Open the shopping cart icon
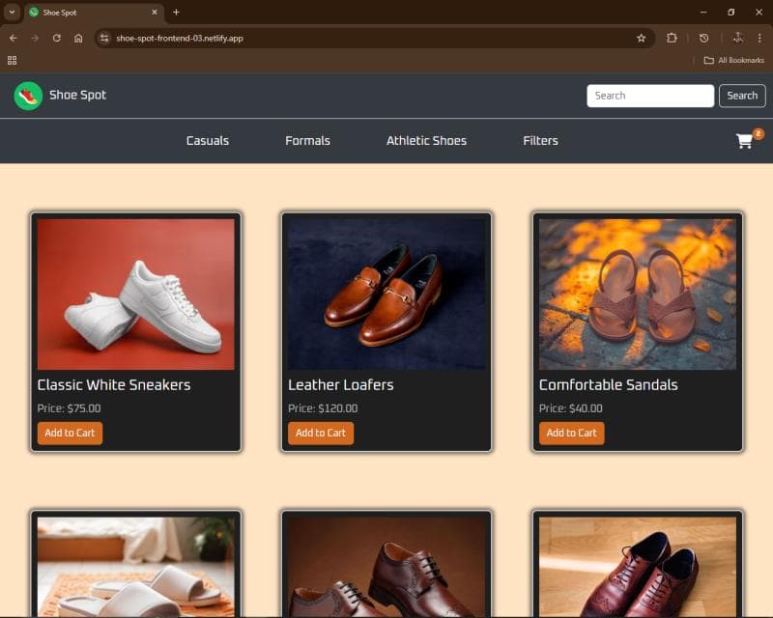This screenshot has height=618, width=773. 744,141
